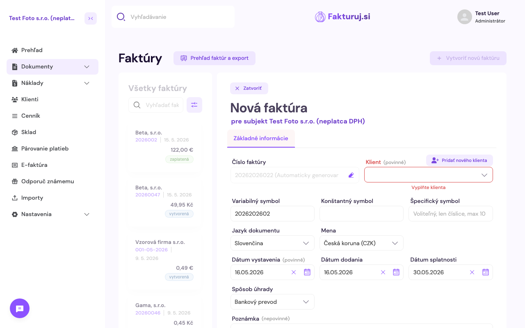This screenshot has height=328, width=525.
Task: Open the Spôsob úhrady dropdown
Action: 272,302
